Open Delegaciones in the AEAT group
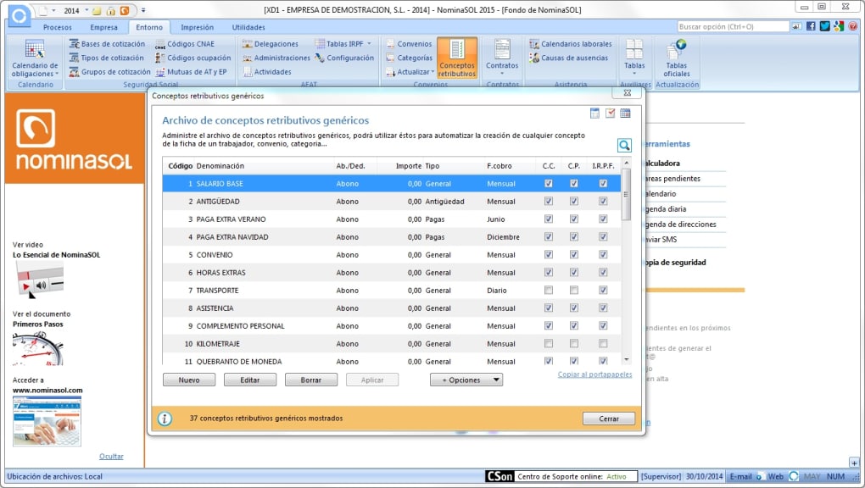 (x=271, y=44)
